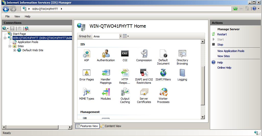Click feature list scroll down arrow
The width and height of the screenshot is (262, 136).
point(203,117)
